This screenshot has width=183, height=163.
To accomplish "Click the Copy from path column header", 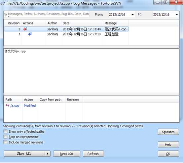I will coord(52,100).
